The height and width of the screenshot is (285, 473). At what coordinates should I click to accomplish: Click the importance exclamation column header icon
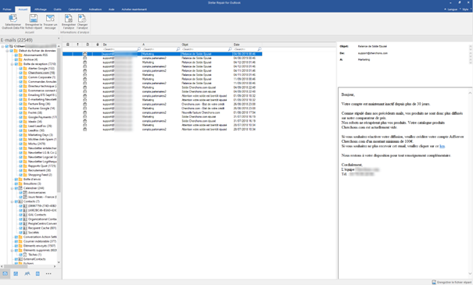(x=77, y=45)
